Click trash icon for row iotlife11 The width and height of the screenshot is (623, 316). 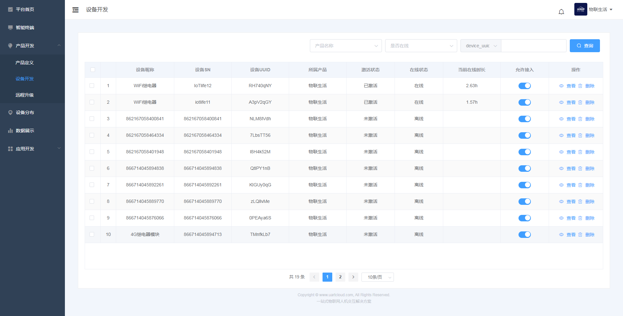pos(580,102)
